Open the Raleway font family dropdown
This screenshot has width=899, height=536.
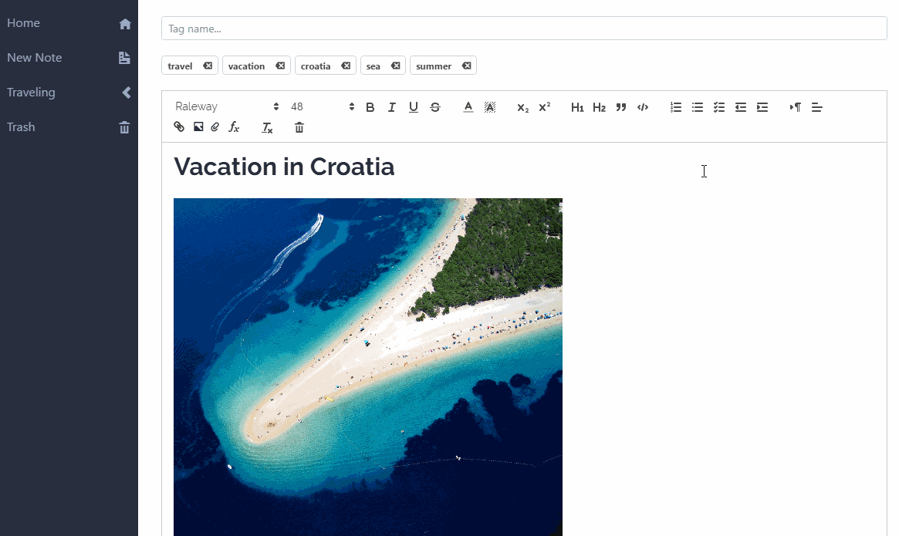pyautogui.click(x=227, y=107)
